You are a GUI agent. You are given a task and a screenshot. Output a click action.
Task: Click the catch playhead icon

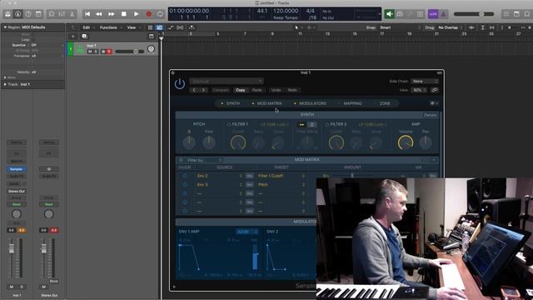click(192, 27)
